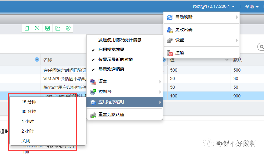Viewport: 264px width, 155px height.
Task: Click the green share/export icon
Action: [x=58, y=28]
